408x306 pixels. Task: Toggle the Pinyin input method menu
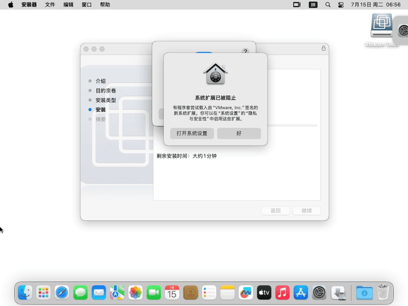point(313,5)
